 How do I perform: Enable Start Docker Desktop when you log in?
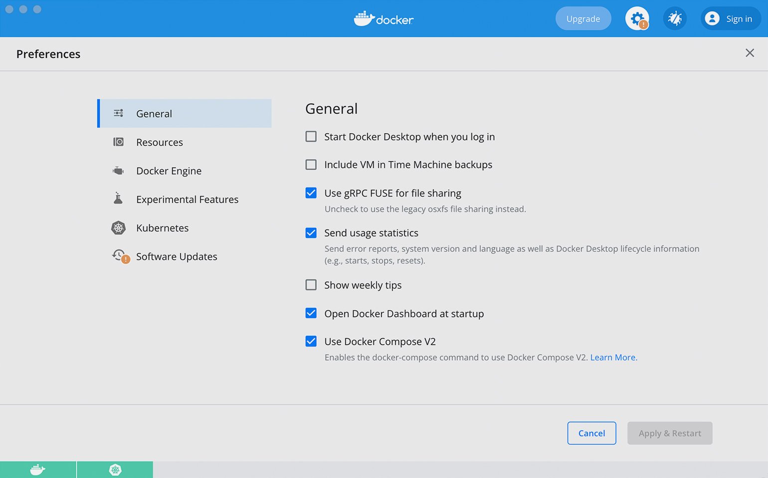311,137
